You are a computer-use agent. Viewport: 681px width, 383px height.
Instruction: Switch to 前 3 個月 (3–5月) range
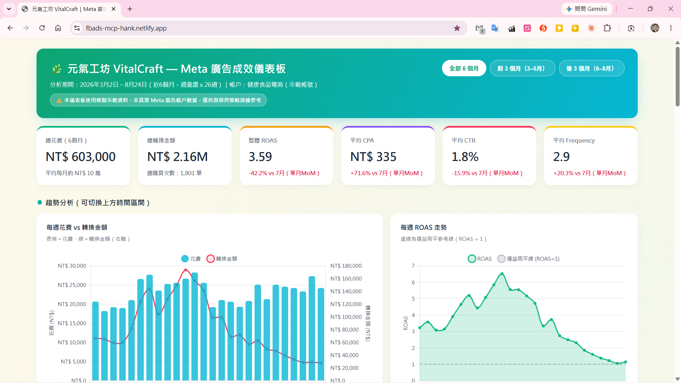click(522, 68)
